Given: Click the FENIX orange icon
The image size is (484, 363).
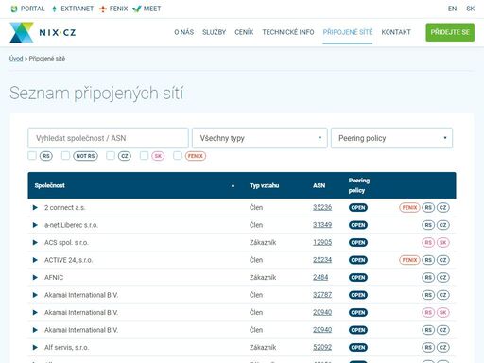Looking at the screenshot, I should [103, 9].
